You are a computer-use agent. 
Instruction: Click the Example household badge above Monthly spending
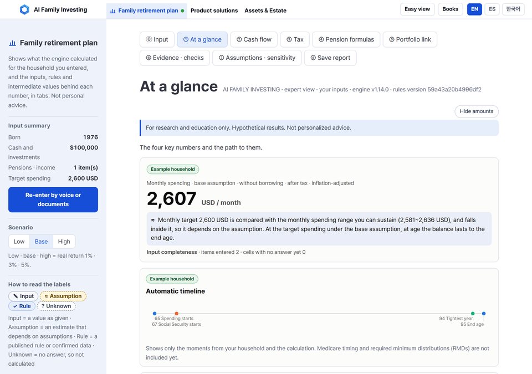click(x=173, y=170)
